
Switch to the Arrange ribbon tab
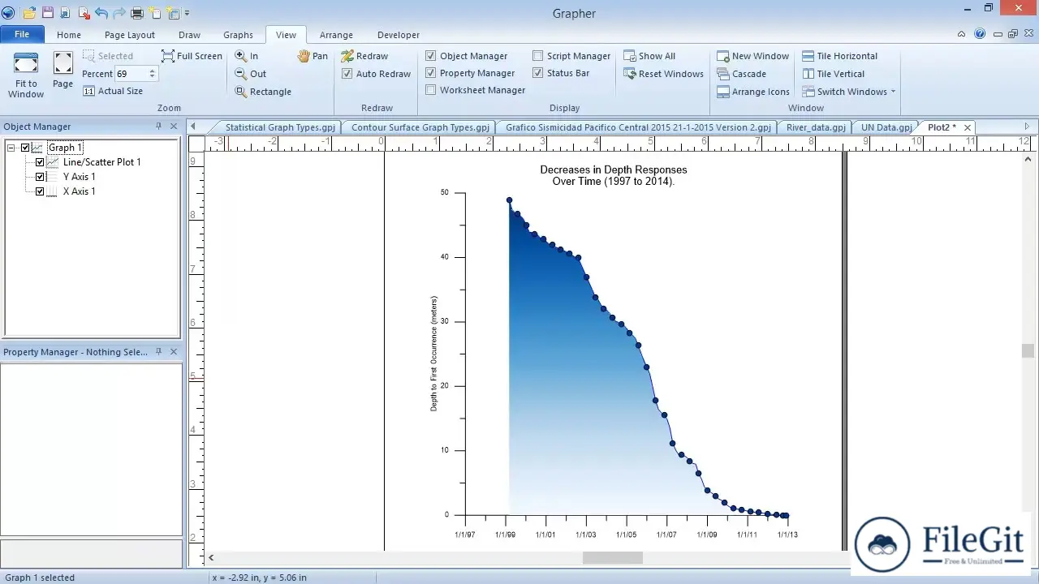tap(336, 35)
